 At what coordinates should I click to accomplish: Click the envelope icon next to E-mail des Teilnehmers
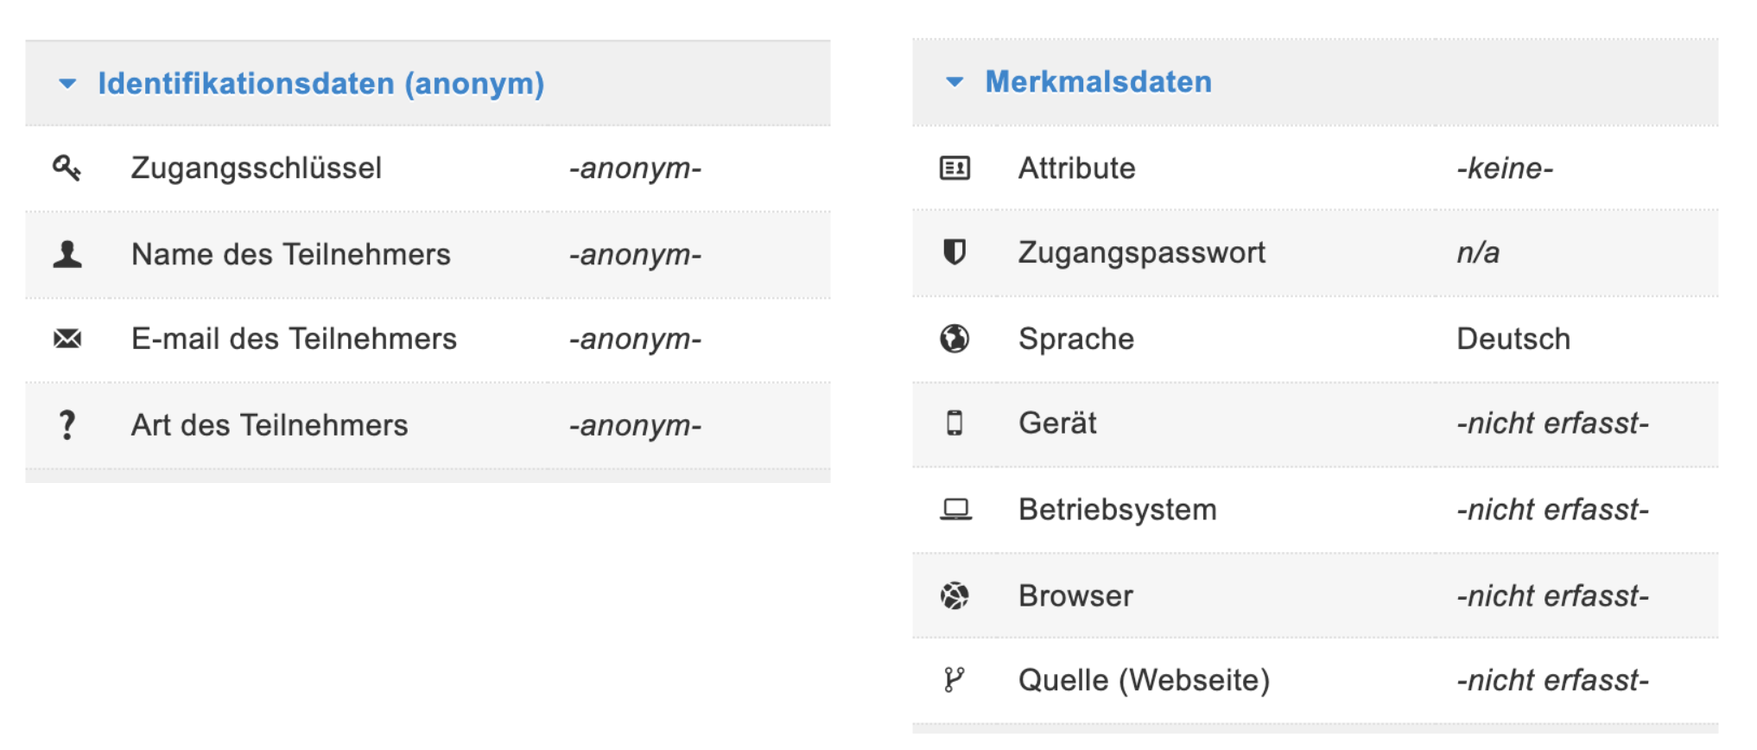[x=67, y=339]
